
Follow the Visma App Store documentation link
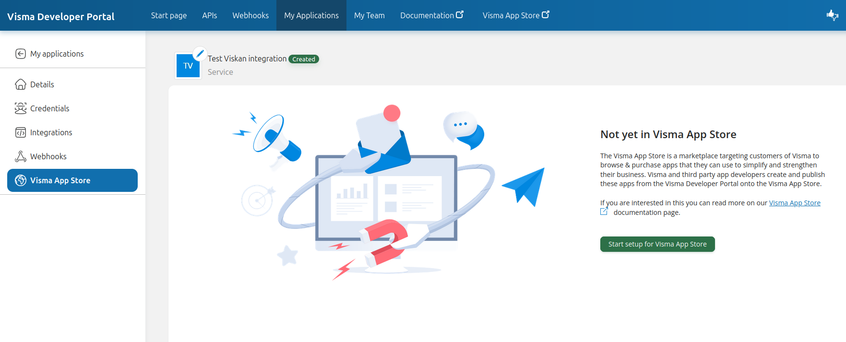pos(795,203)
